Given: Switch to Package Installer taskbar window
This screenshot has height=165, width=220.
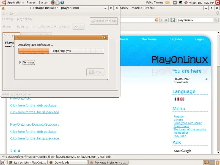Looking at the screenshot, I should 108,162.
